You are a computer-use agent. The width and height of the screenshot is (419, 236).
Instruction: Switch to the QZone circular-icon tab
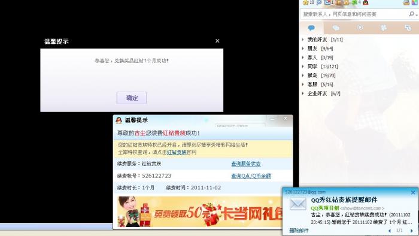coord(360,28)
